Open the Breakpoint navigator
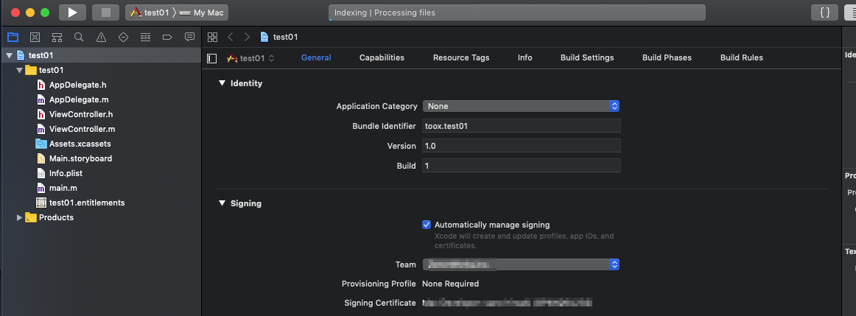Viewport: 856px width, 316px height. 168,37
